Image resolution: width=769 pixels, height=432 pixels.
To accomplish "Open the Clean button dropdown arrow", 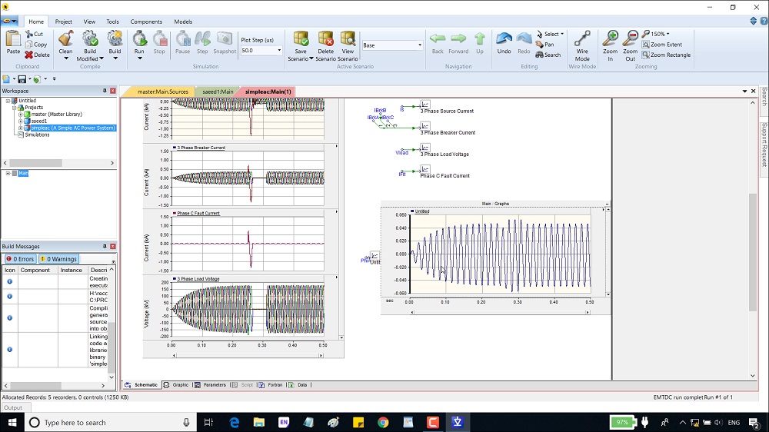I will 65,58.
